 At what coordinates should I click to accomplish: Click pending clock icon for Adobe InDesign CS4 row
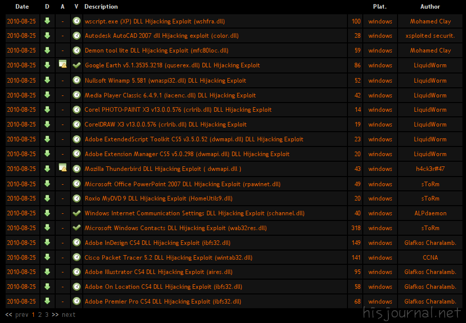coord(77,242)
